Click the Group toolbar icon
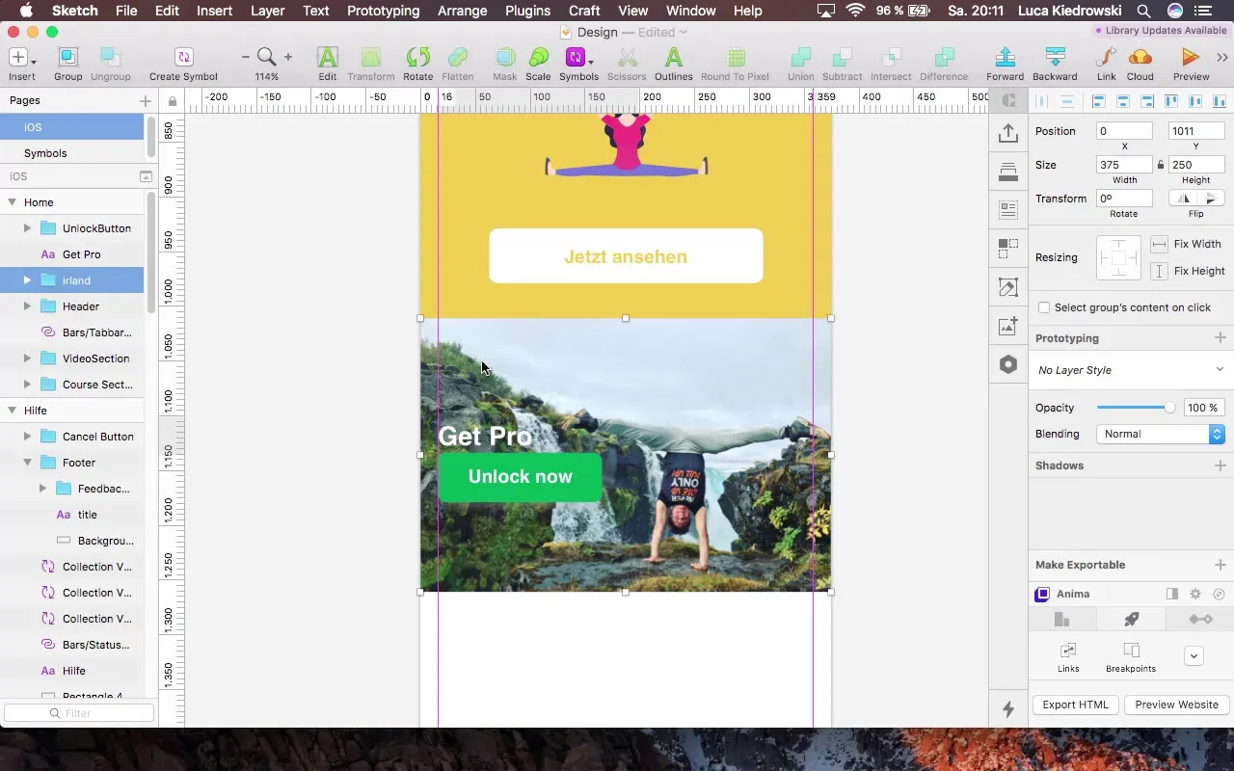The width and height of the screenshot is (1234, 771). coord(67,58)
